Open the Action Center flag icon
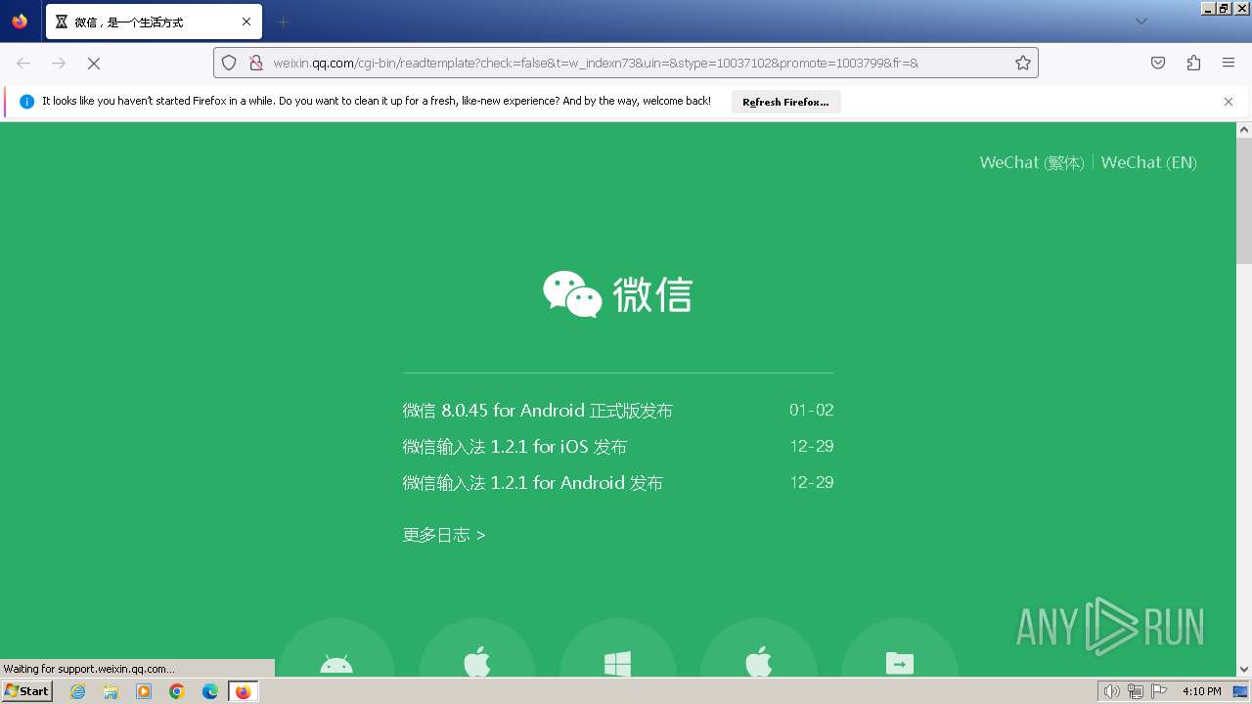The width and height of the screenshot is (1252, 704). 1159,691
